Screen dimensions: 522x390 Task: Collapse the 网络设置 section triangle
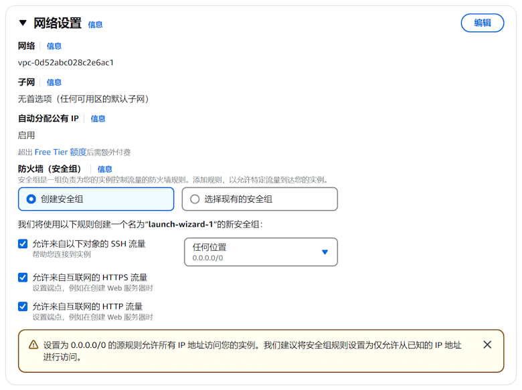23,23
